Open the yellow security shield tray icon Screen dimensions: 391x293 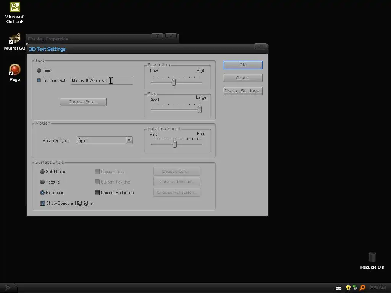click(x=348, y=288)
